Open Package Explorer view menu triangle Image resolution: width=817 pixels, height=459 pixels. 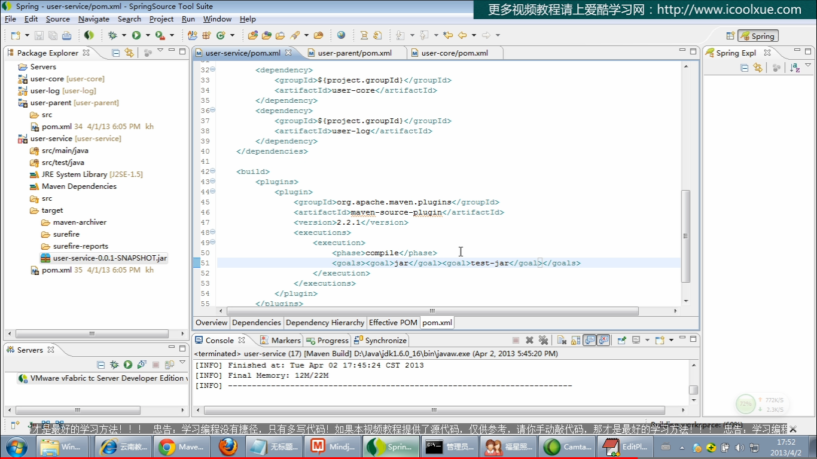point(160,51)
